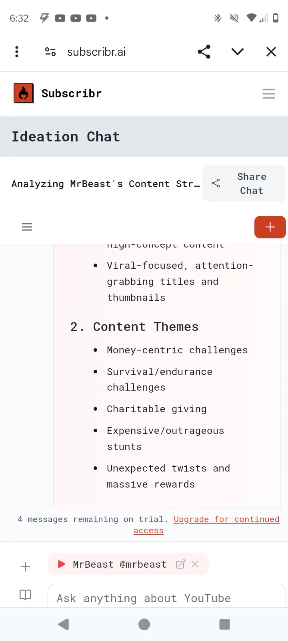This screenshot has height=641, width=288.
Task: Tap the Android back navigation button
Action: point(64,624)
